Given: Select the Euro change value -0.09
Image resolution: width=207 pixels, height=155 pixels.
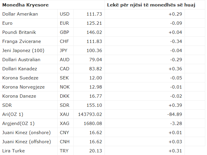Looking at the screenshot, I should pos(176,23).
